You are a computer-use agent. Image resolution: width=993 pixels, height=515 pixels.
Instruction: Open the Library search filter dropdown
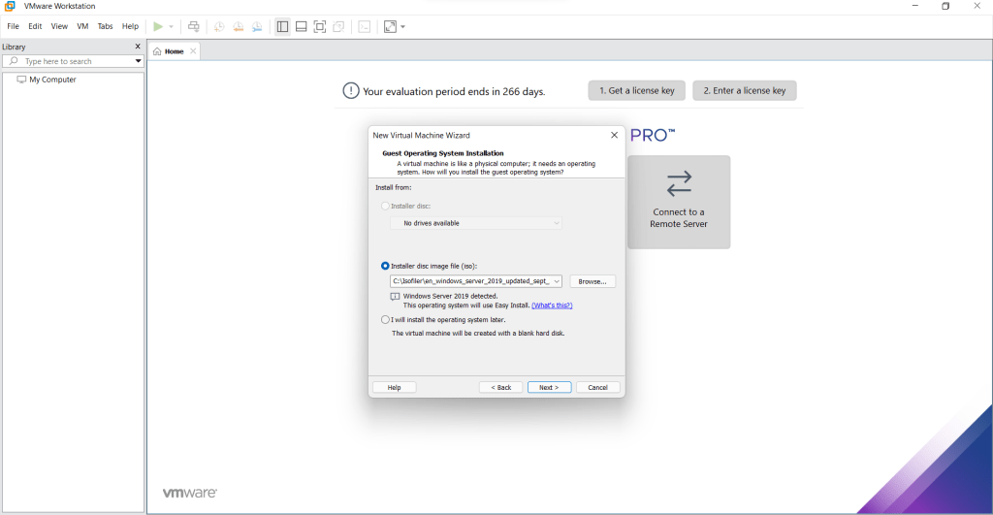point(138,61)
